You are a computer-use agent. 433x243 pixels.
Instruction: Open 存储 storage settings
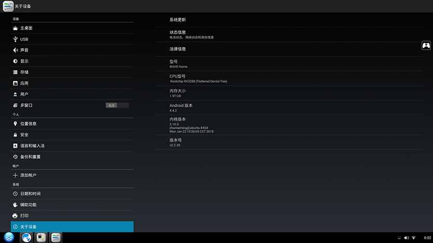point(24,72)
